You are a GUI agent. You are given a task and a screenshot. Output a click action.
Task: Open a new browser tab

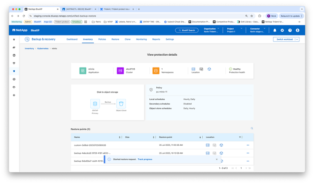click(139, 9)
